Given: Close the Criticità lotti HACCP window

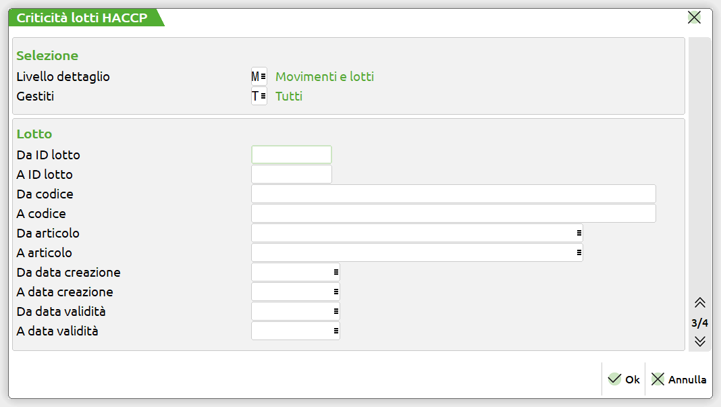Looking at the screenshot, I should tap(694, 18).
